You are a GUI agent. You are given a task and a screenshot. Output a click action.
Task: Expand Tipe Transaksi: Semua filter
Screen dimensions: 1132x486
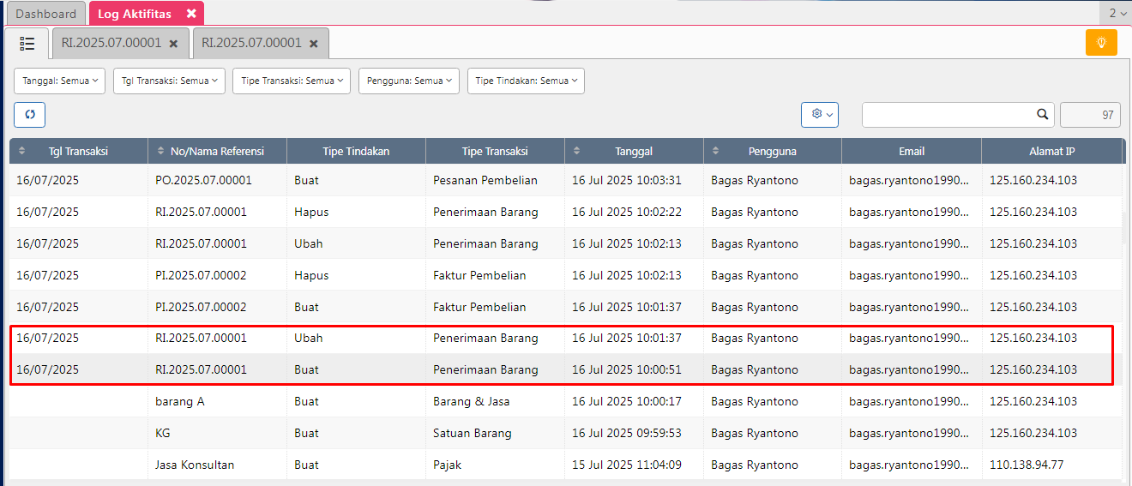point(291,81)
